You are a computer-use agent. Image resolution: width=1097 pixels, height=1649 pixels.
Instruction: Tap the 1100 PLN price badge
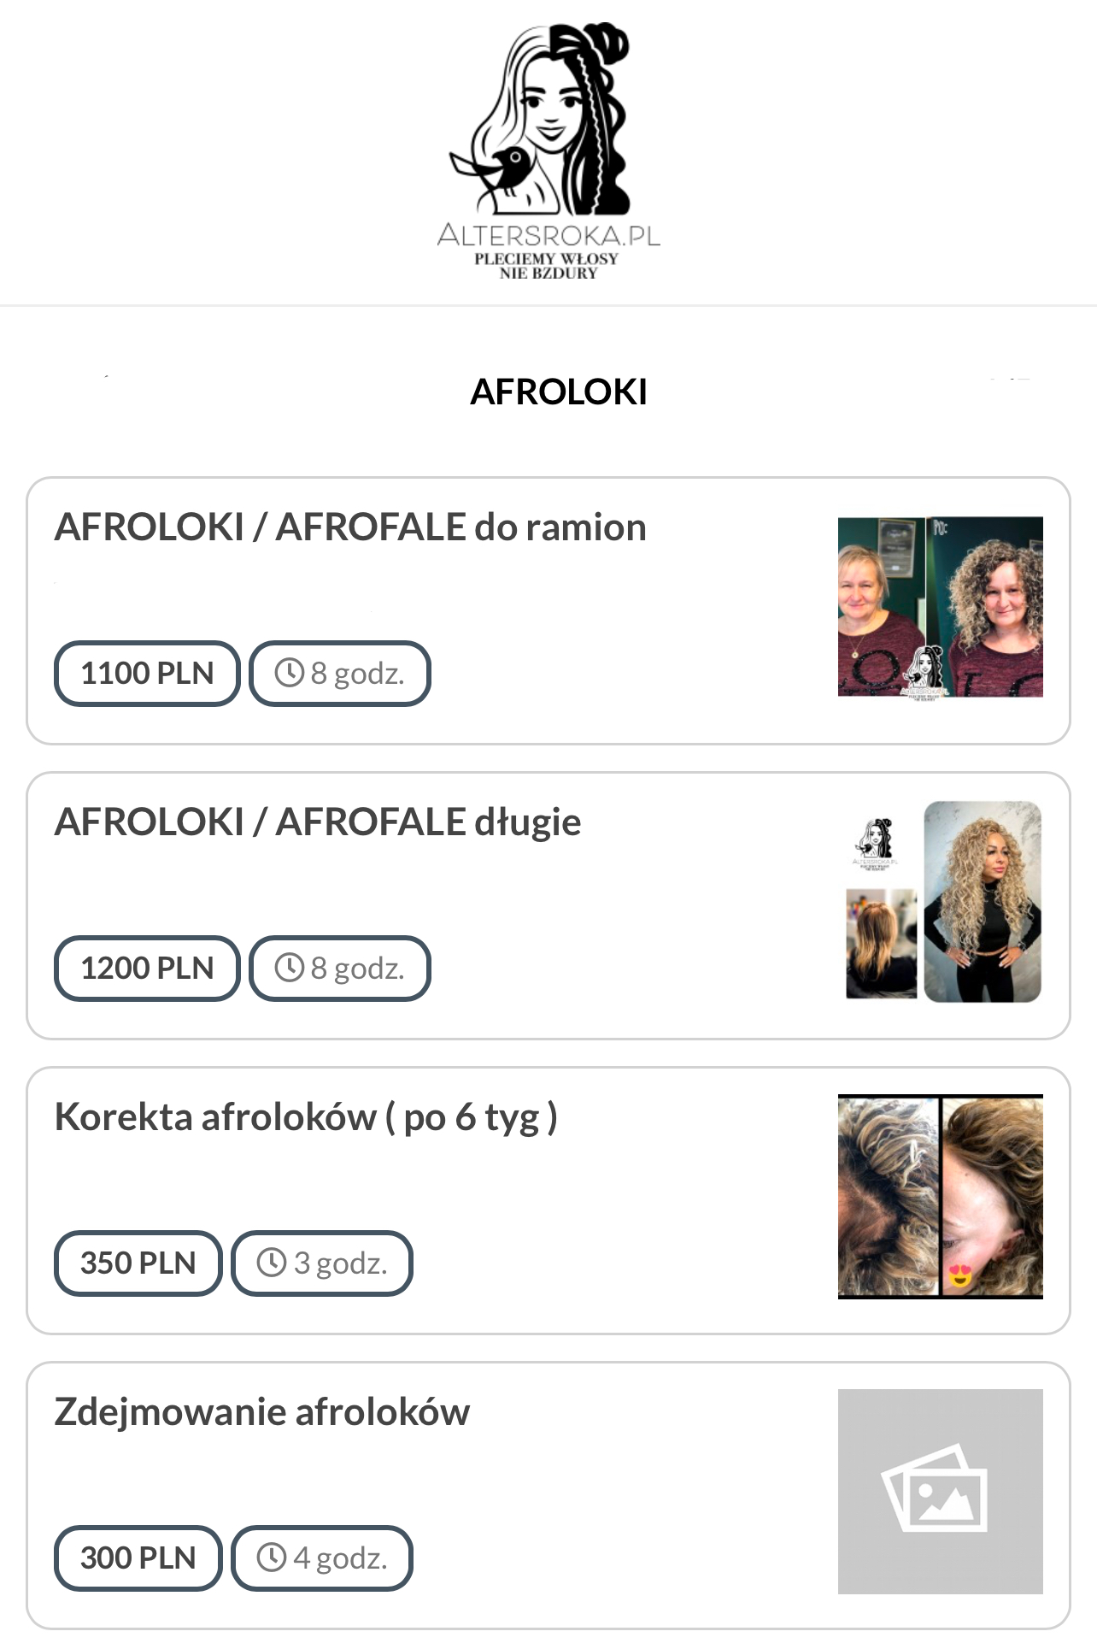[x=147, y=674]
